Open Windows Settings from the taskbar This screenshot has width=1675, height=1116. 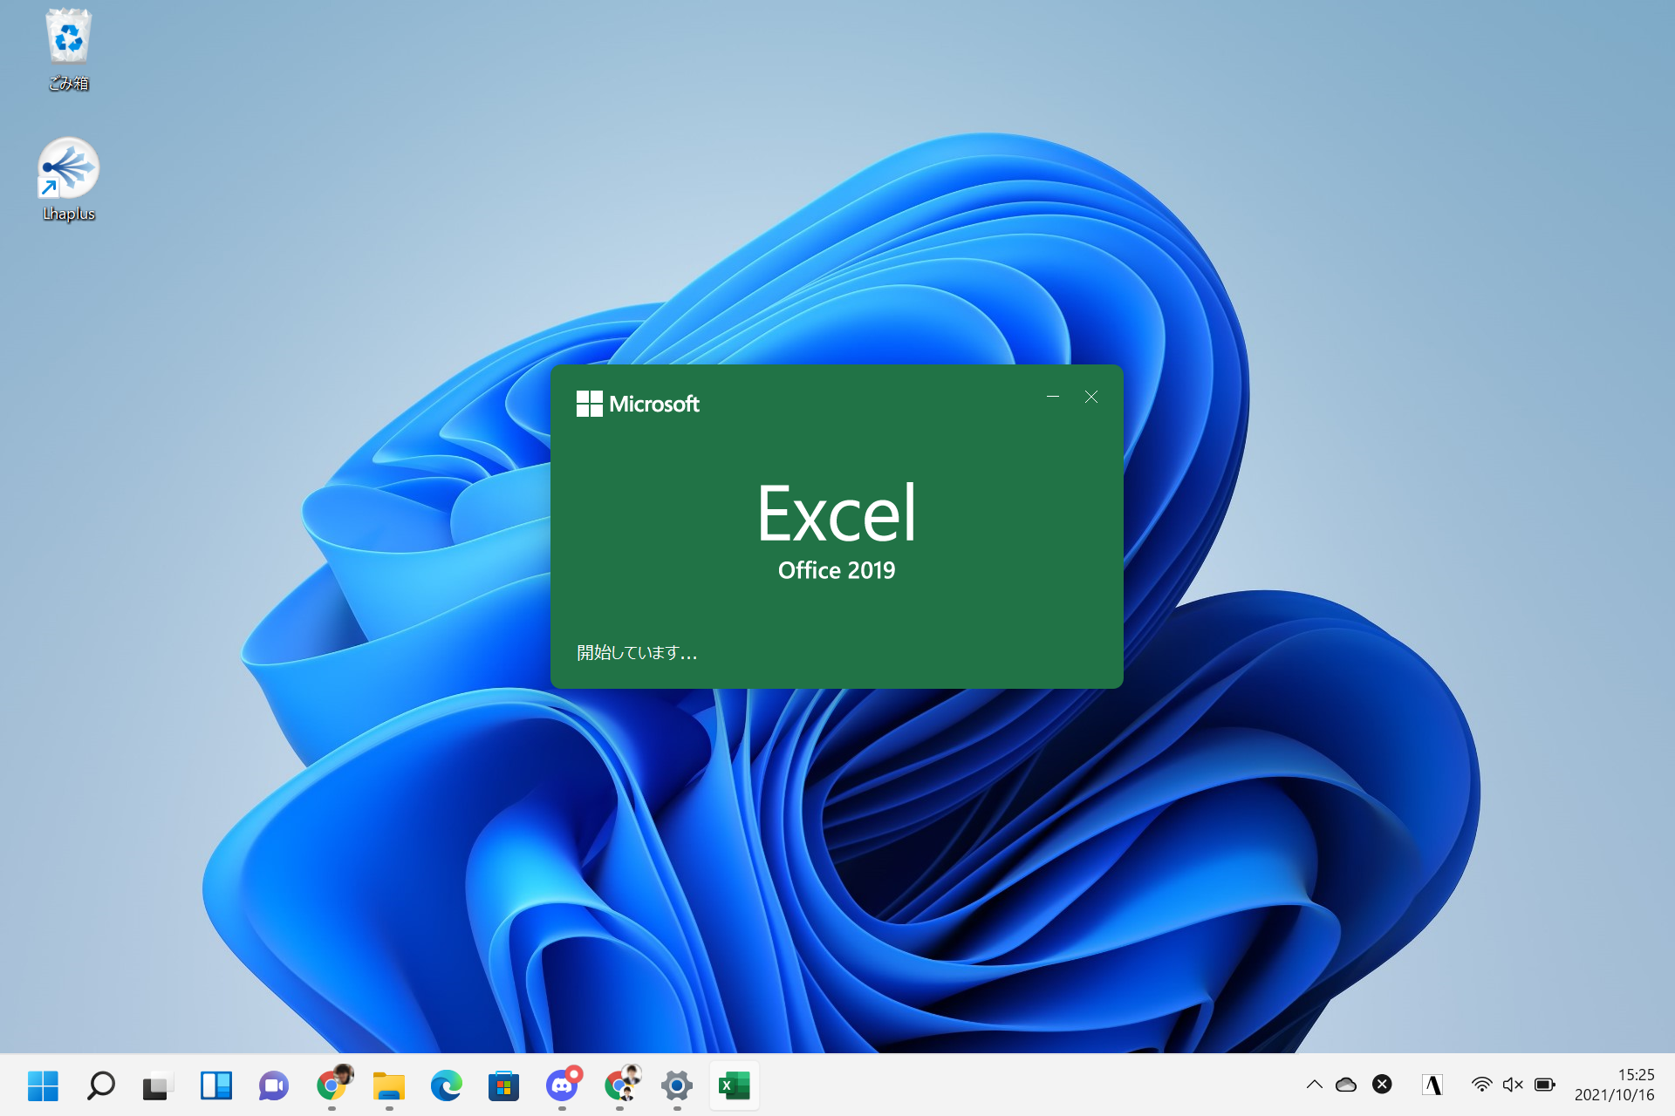coord(676,1085)
